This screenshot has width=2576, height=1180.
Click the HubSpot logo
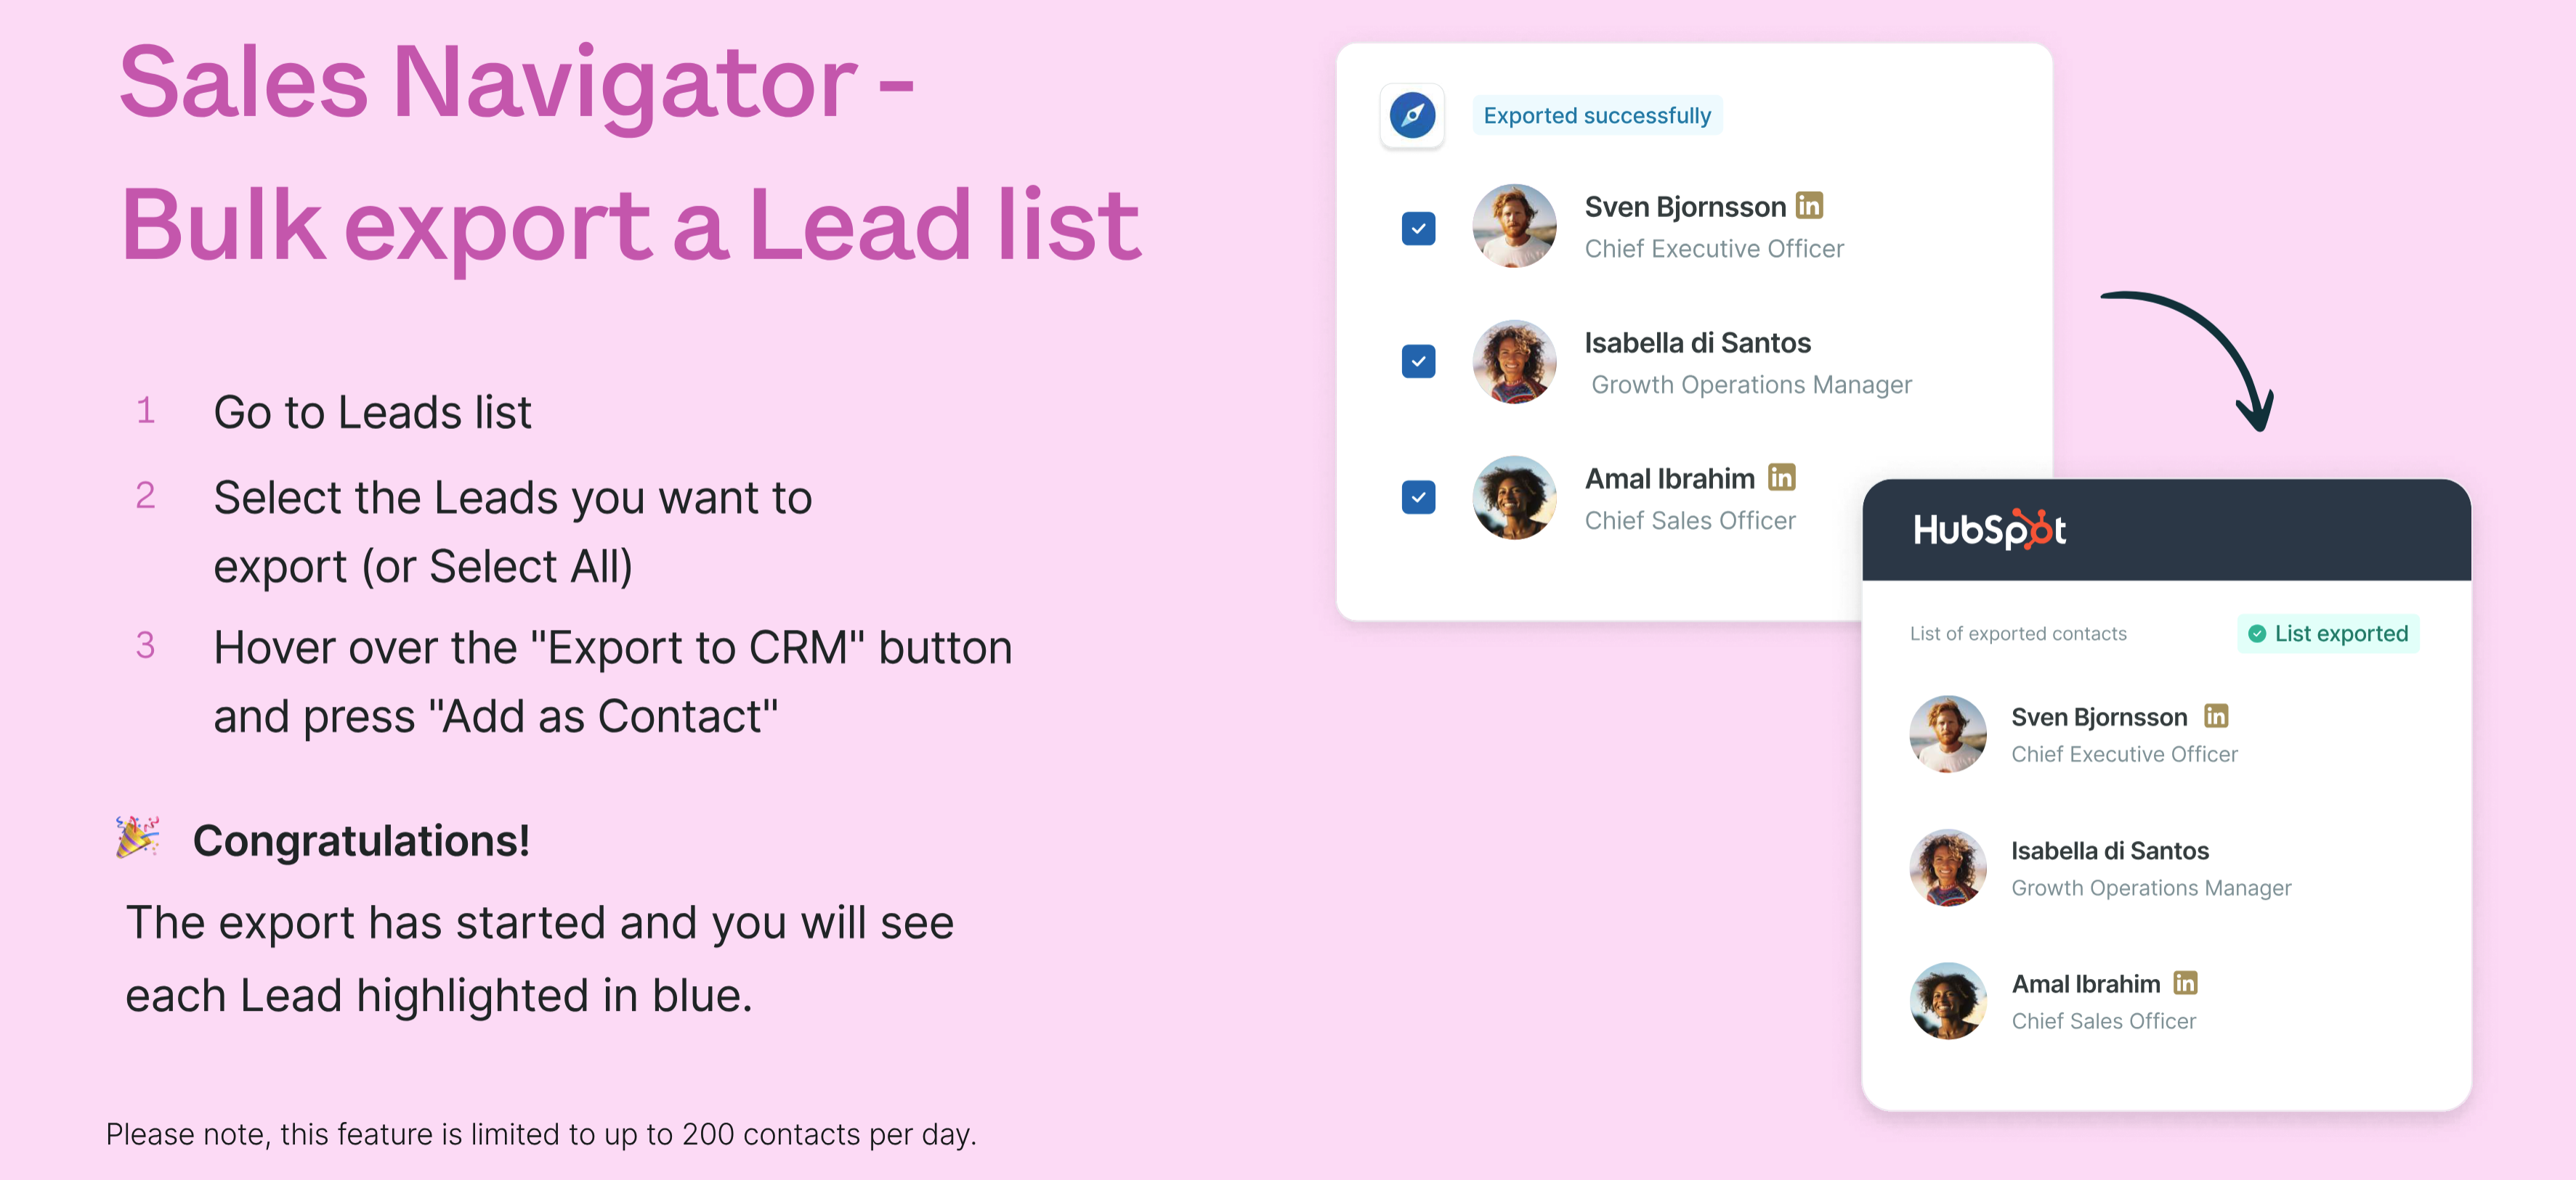pos(1989,530)
